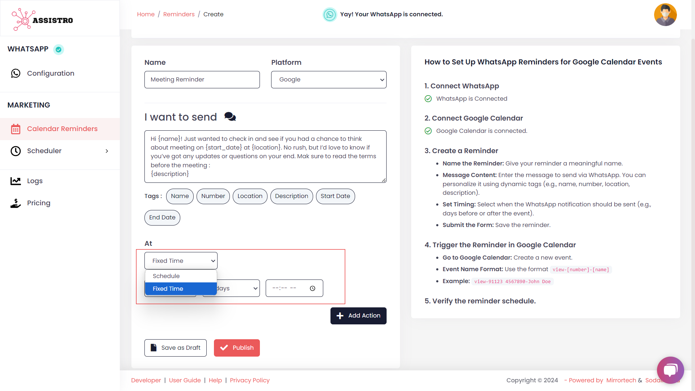Click the user profile avatar
Viewport: 695px width, 391px height.
tap(665, 15)
